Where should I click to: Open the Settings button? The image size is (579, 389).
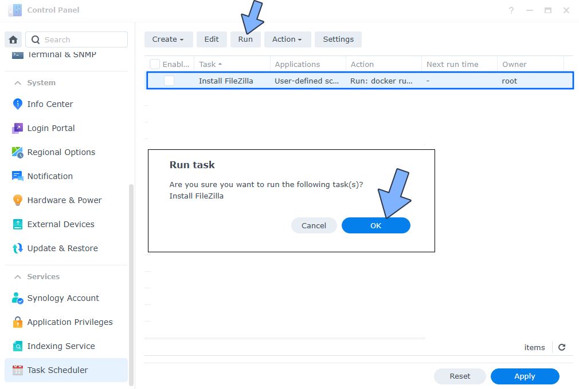(338, 39)
